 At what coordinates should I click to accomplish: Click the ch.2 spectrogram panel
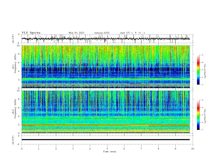(106, 112)
